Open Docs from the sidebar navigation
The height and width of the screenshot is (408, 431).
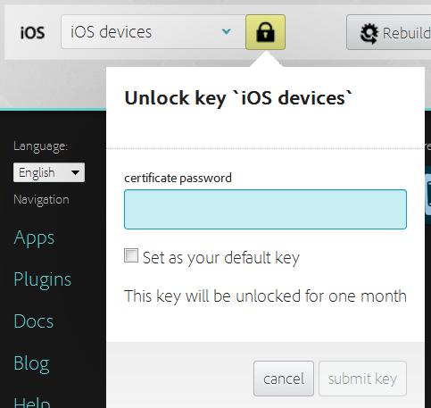tap(34, 321)
